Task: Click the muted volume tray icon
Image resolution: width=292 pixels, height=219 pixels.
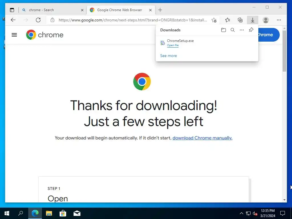Action: (255, 213)
